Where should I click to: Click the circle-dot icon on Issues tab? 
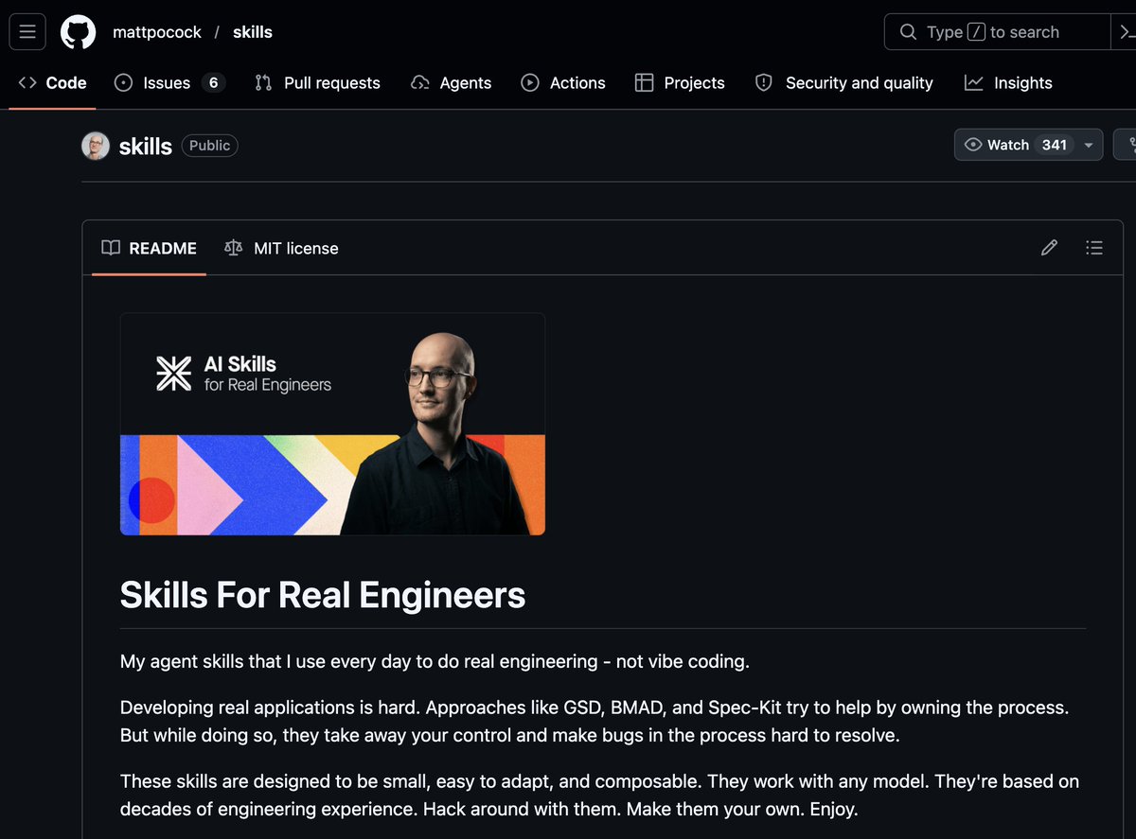coord(123,83)
